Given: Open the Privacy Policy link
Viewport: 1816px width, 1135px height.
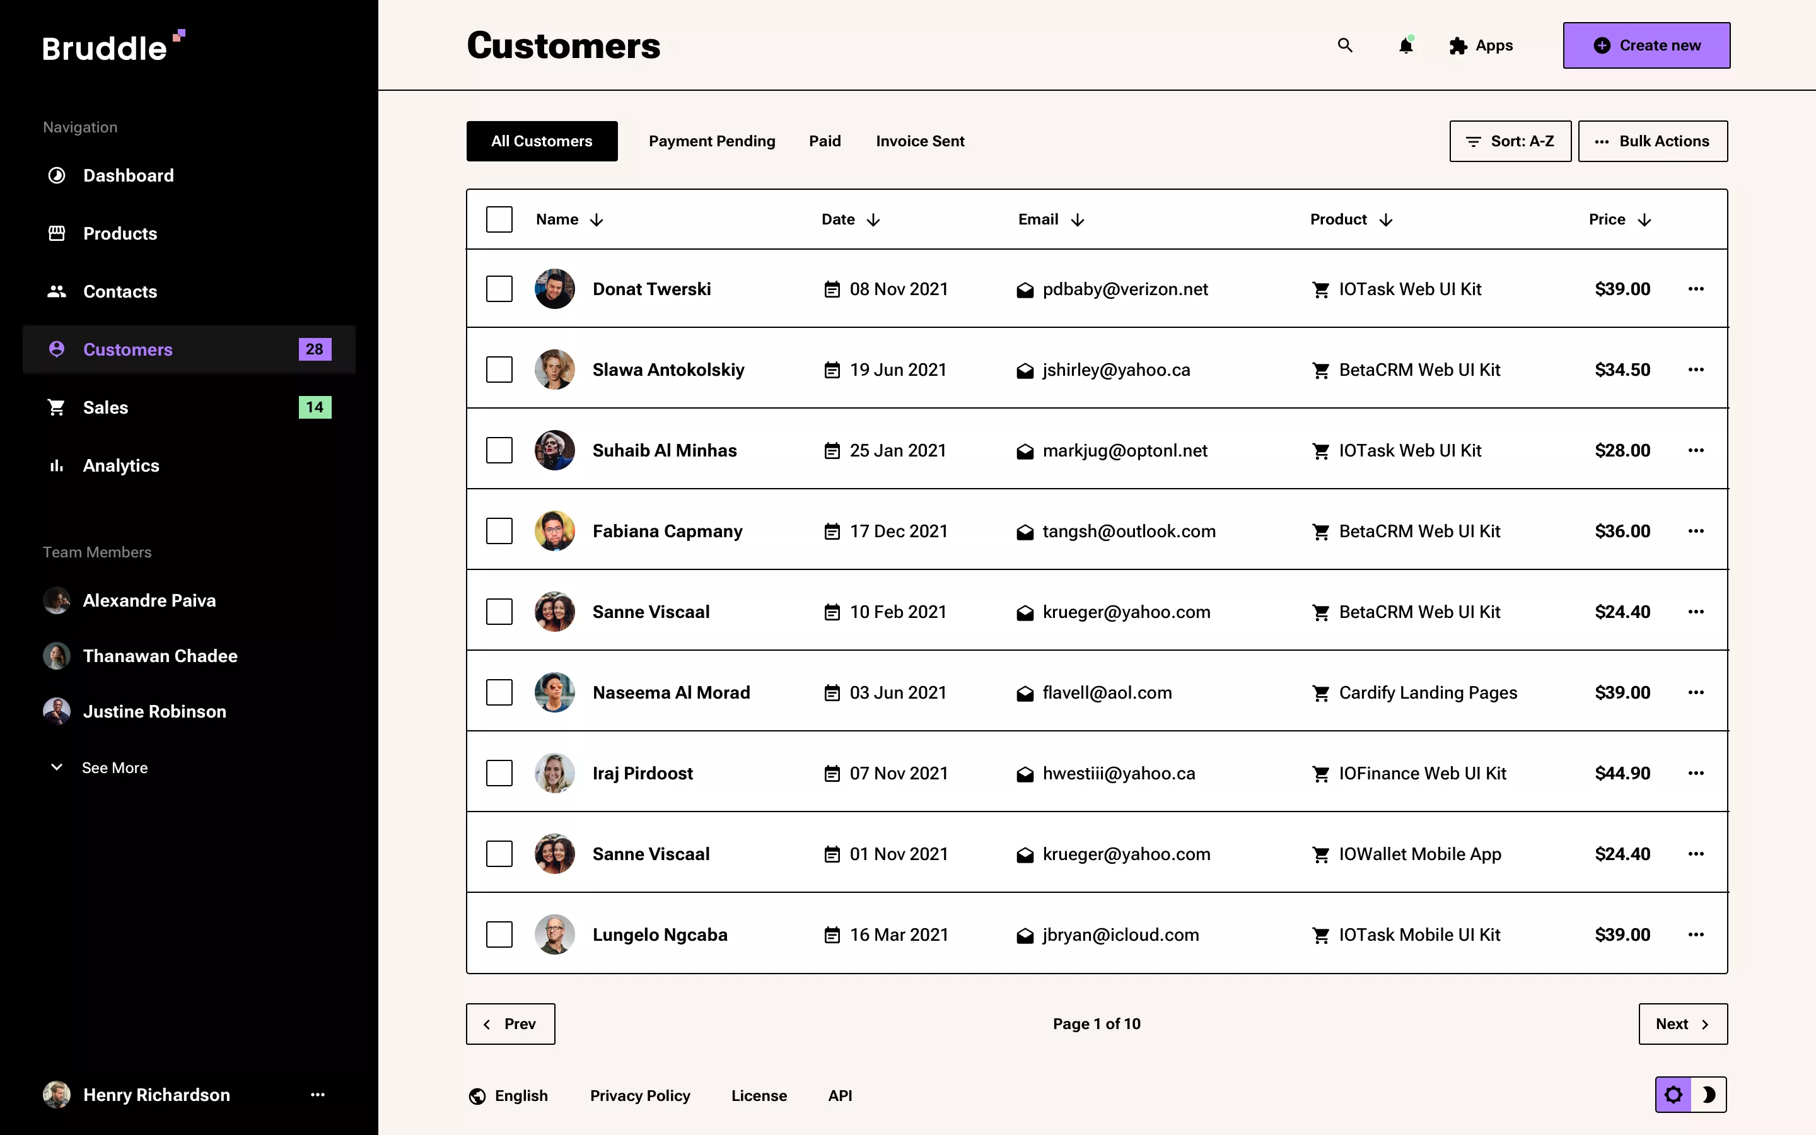Looking at the screenshot, I should pos(639,1095).
